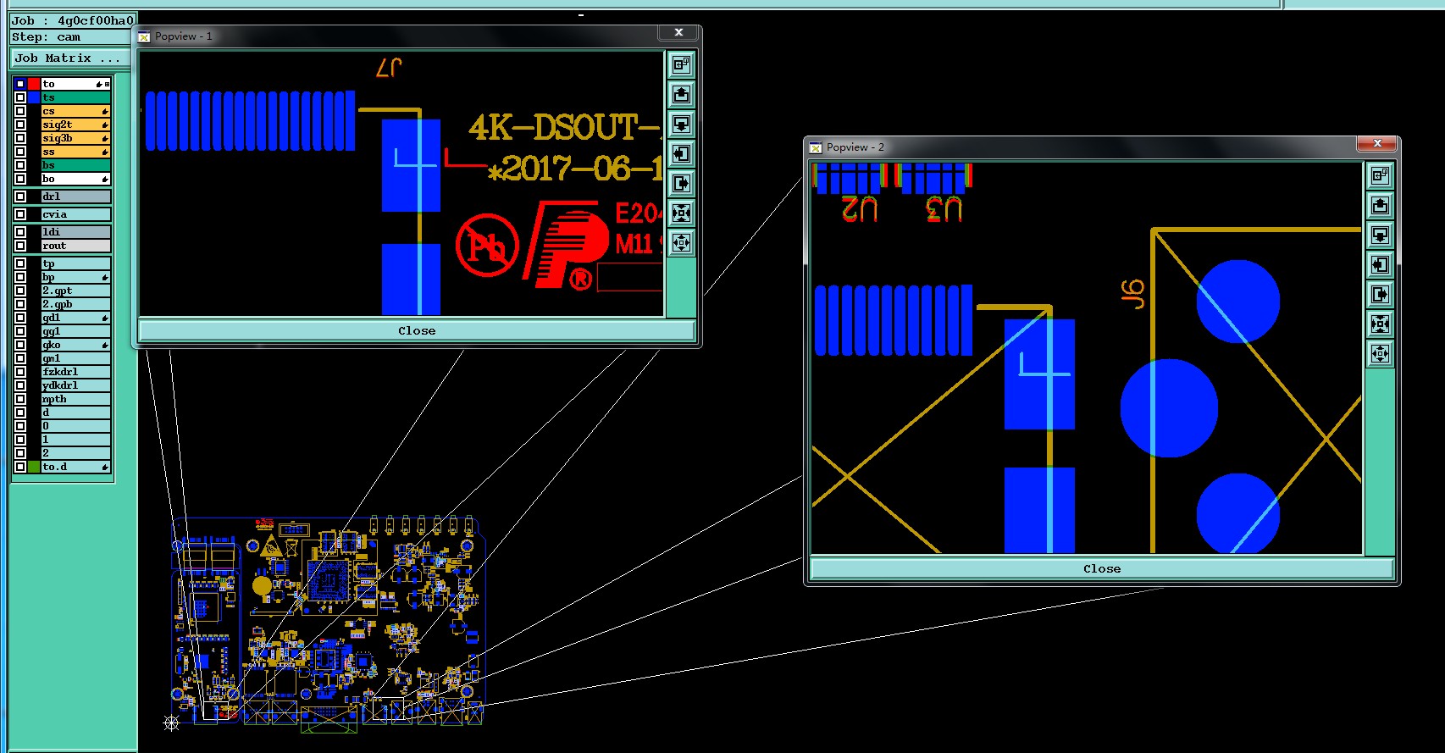
Task: Select the 'ydkdrl' layer name
Action: click(x=76, y=385)
